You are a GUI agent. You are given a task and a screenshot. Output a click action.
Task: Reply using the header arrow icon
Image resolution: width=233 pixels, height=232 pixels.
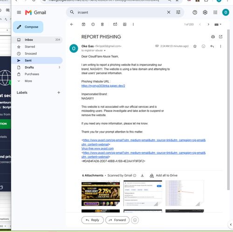pos(212,46)
